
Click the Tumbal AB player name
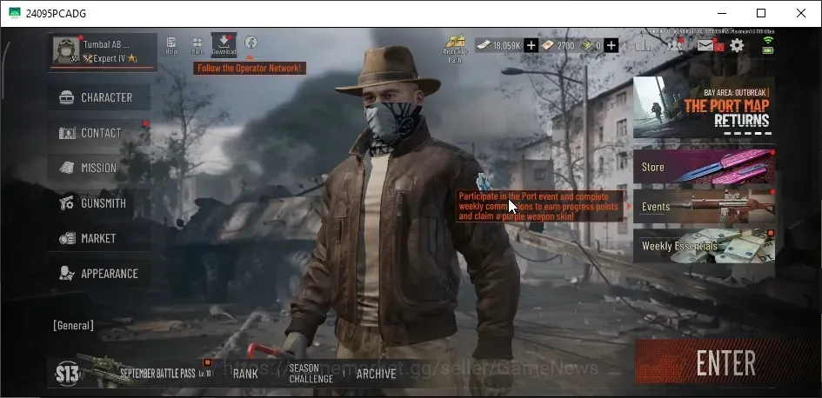pos(106,44)
